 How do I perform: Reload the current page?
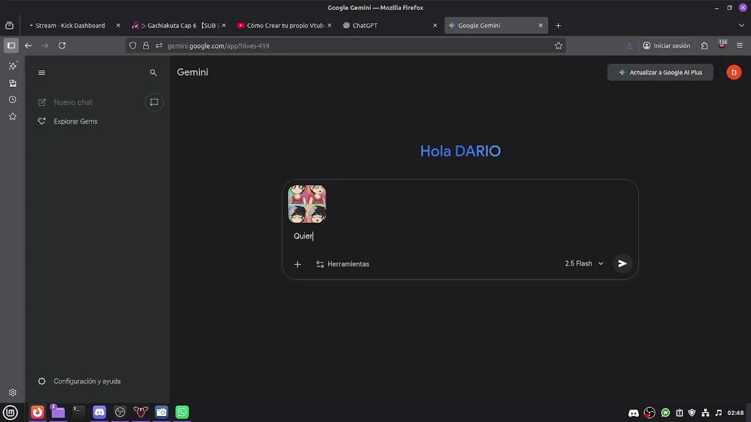tap(62, 46)
